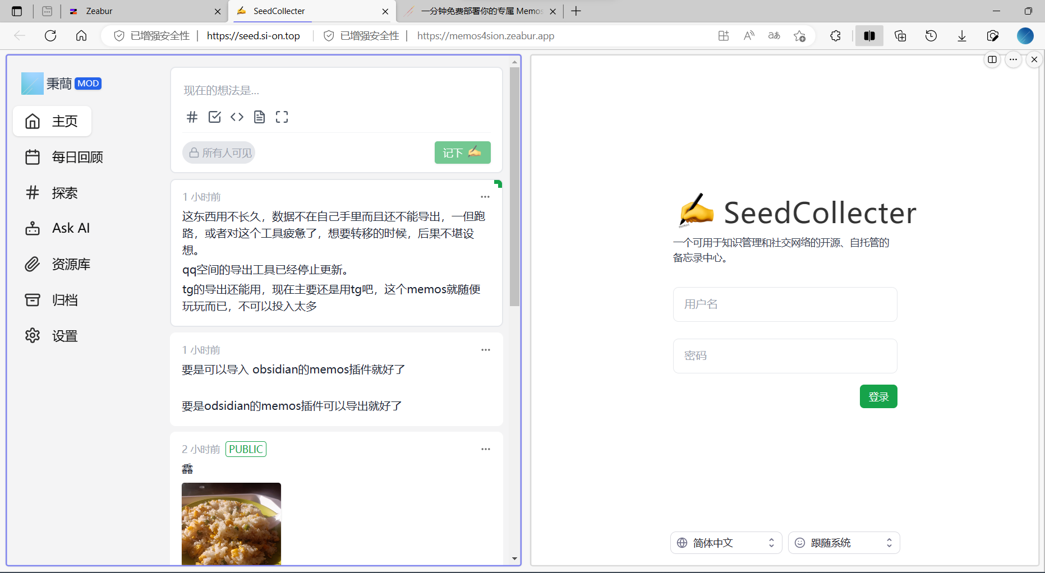
Task: Open browser history icon
Action: [931, 36]
